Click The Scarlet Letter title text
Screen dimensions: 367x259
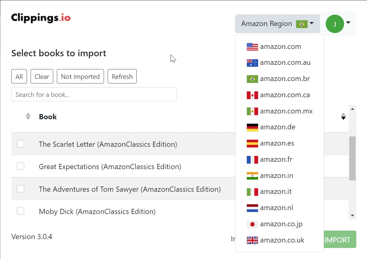tap(108, 144)
